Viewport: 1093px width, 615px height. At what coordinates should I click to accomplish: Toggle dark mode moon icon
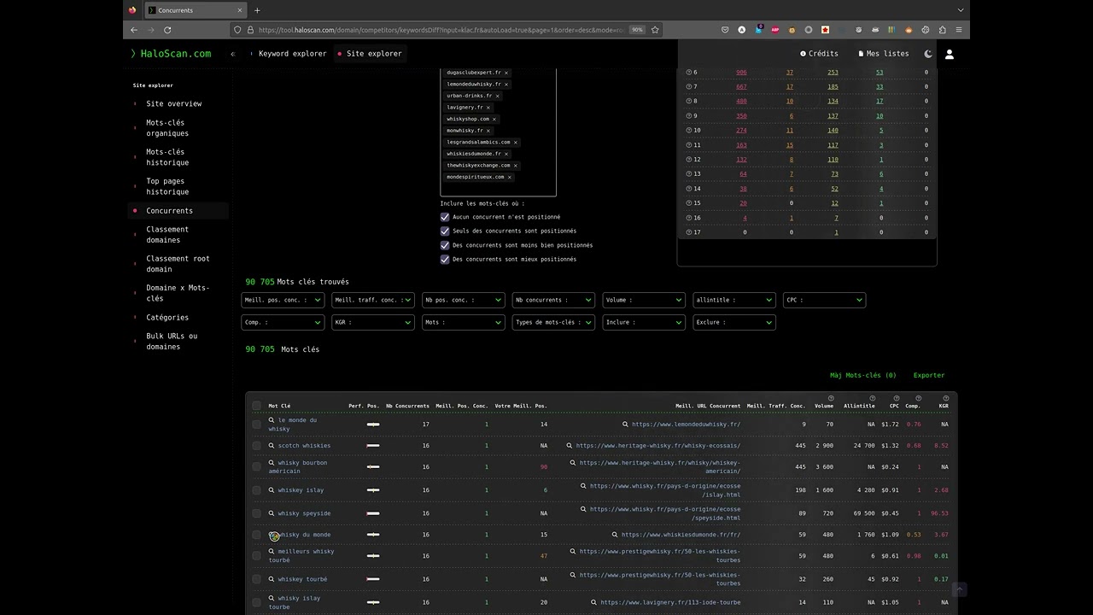928,54
